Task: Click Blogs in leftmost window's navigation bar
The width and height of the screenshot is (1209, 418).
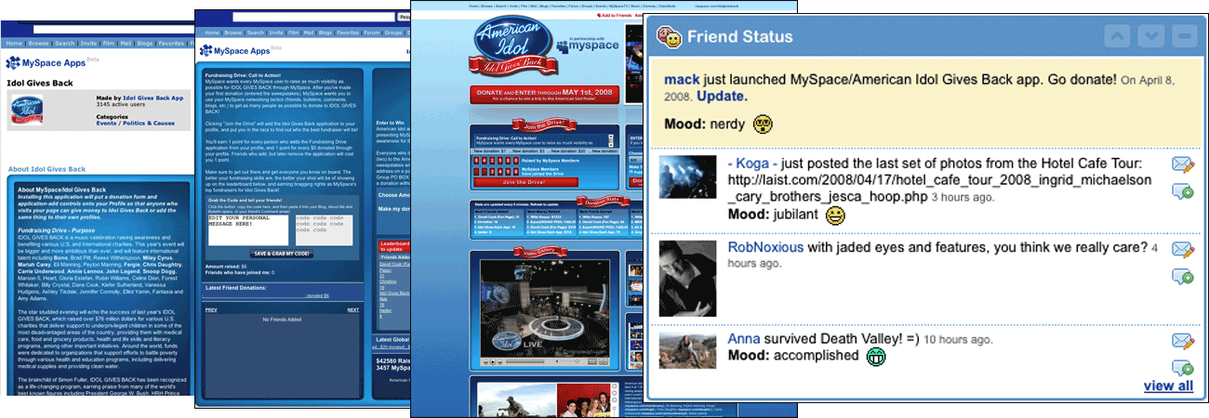Action: [x=145, y=43]
